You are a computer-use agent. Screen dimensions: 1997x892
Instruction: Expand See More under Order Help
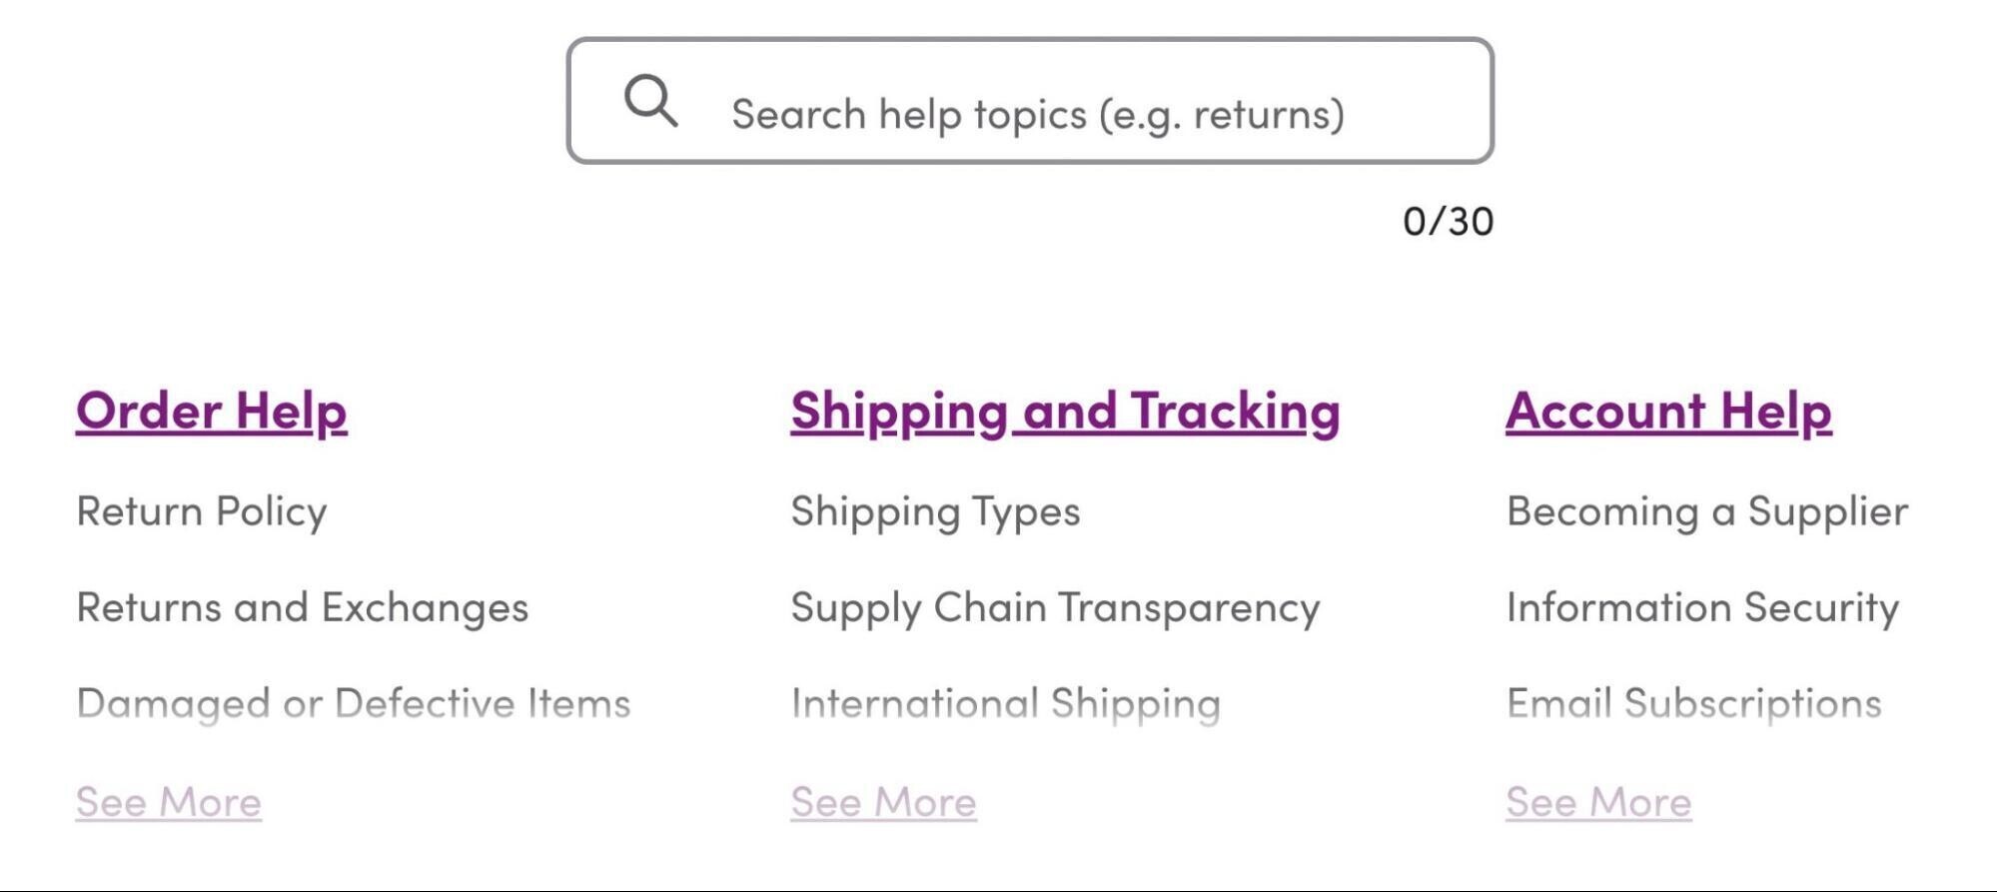[169, 802]
